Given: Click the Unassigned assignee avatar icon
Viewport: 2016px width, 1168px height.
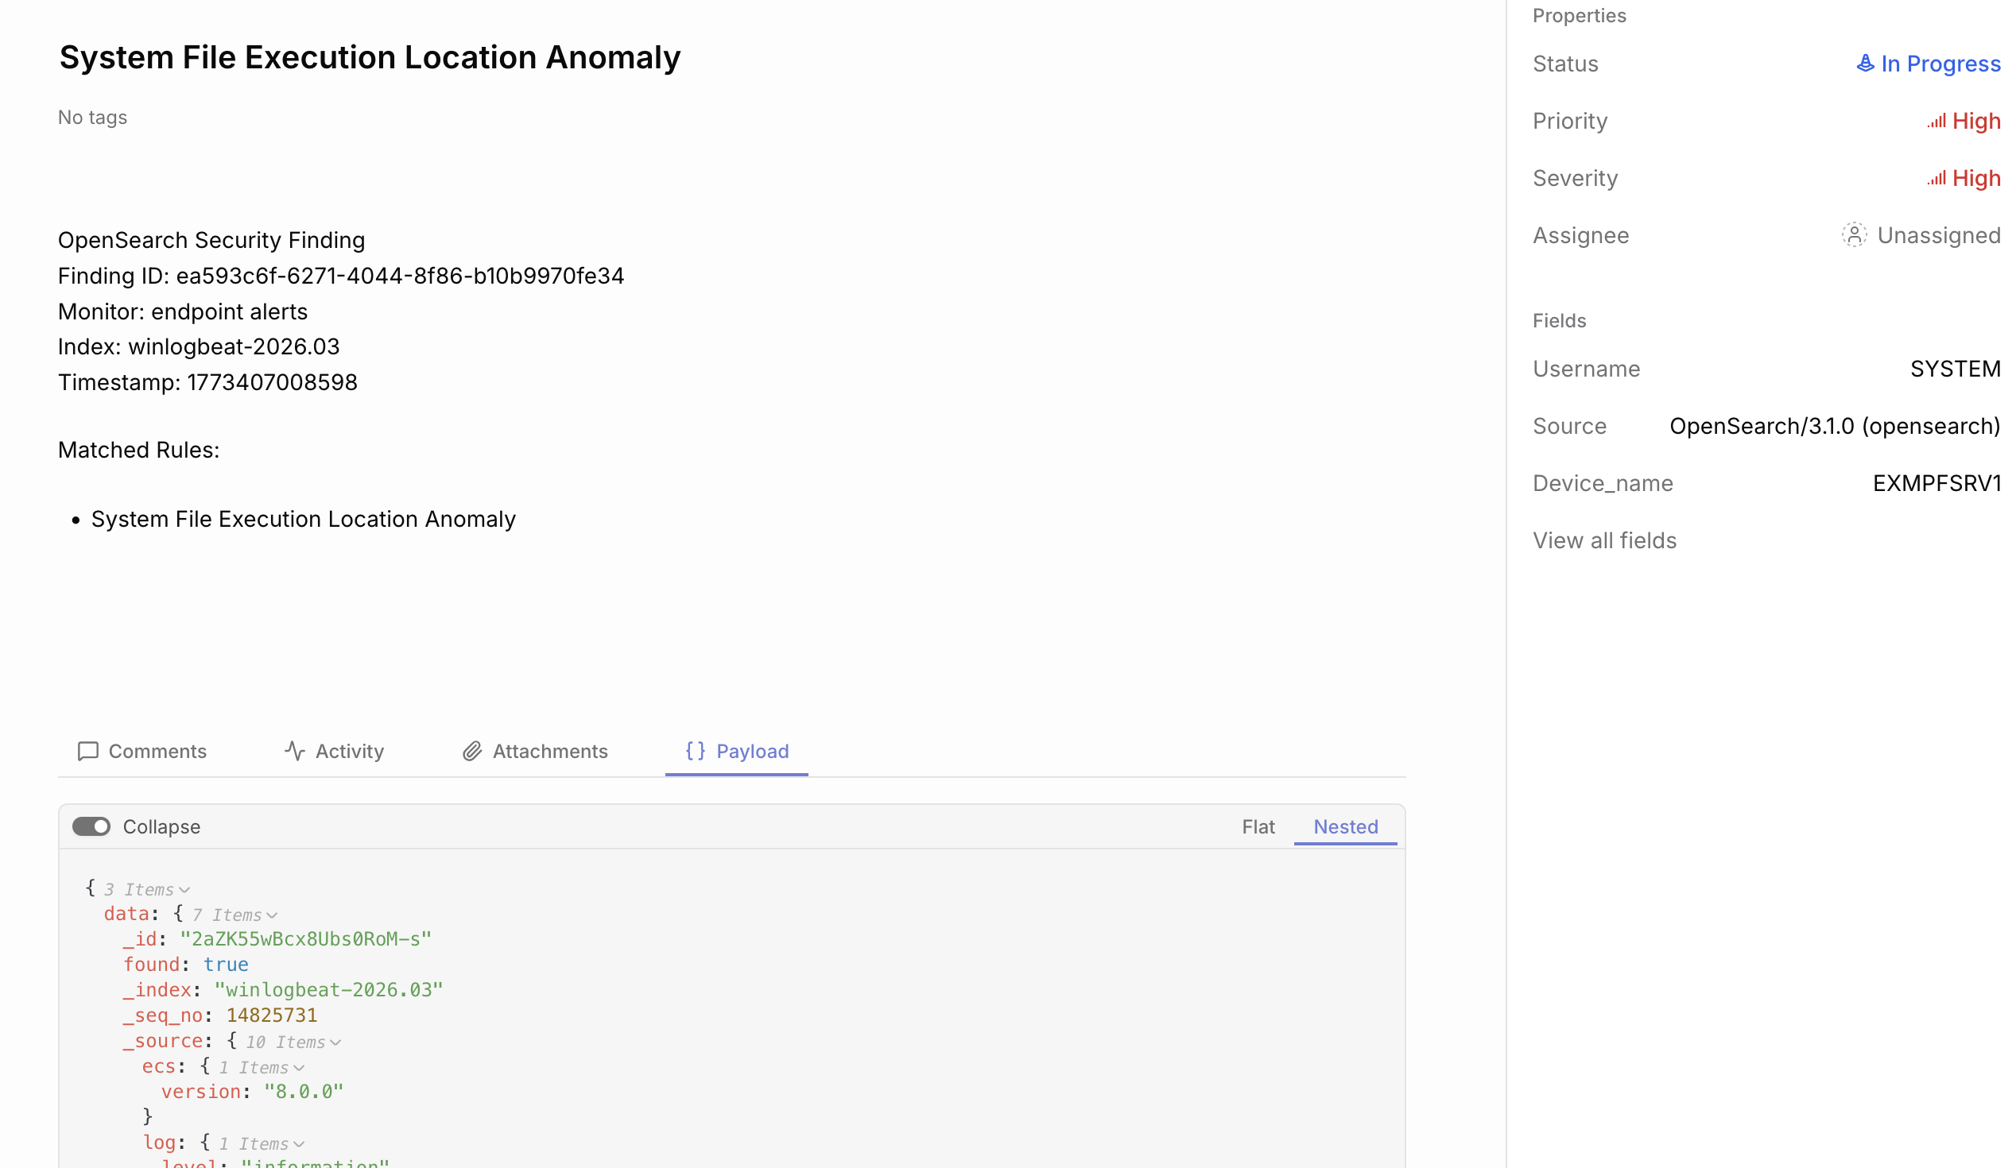Looking at the screenshot, I should tap(1854, 235).
